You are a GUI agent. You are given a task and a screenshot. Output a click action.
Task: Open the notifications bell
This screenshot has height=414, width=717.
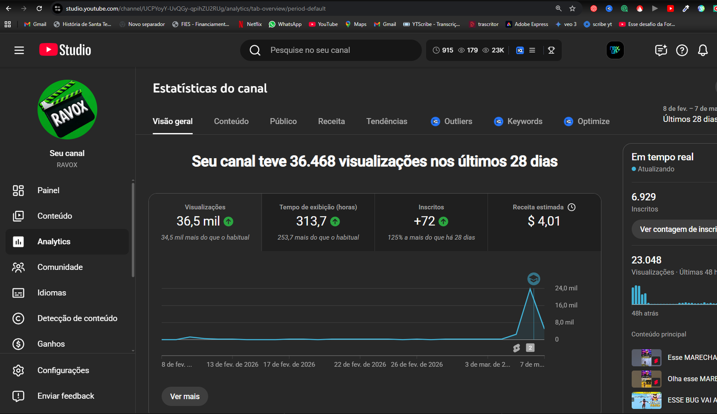[x=703, y=50]
